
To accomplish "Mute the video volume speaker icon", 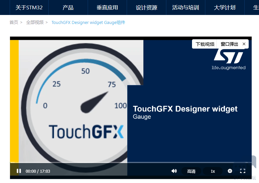I will (x=174, y=171).
